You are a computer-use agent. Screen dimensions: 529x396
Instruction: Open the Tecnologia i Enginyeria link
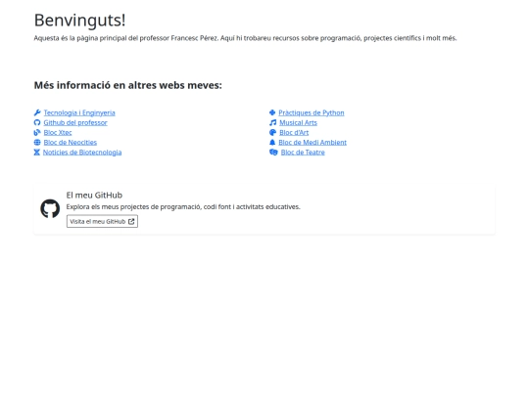(79, 112)
